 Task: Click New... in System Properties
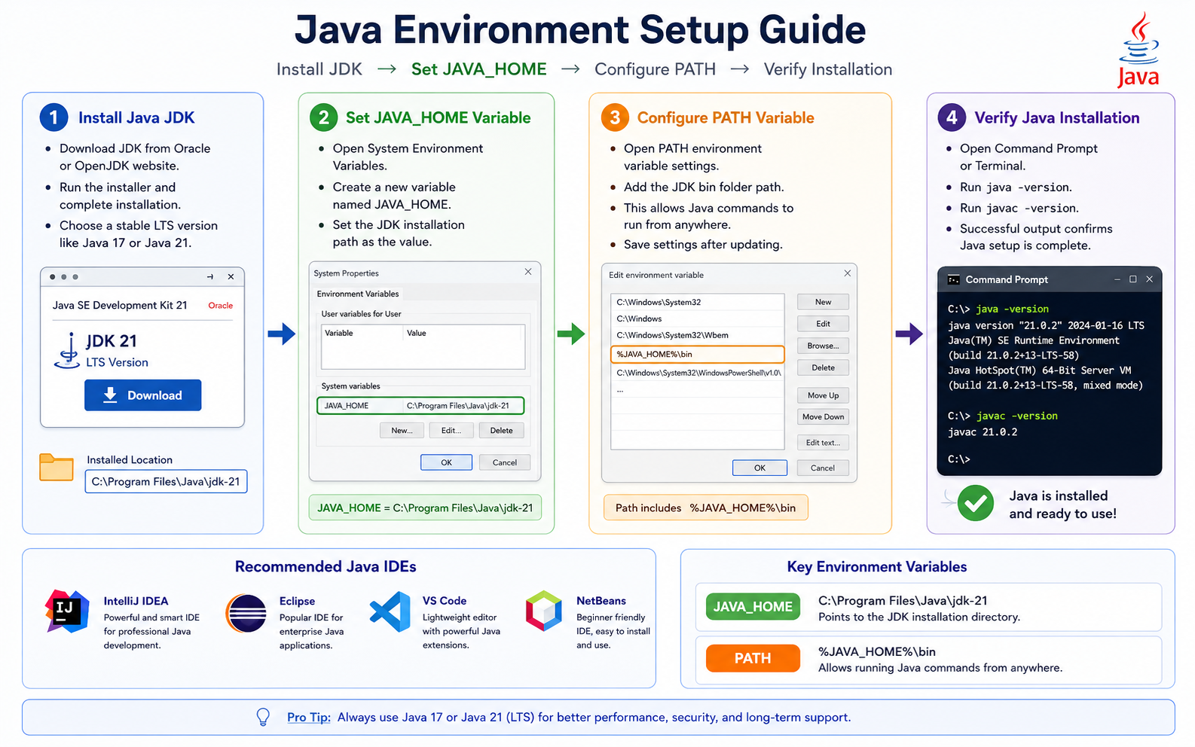402,431
